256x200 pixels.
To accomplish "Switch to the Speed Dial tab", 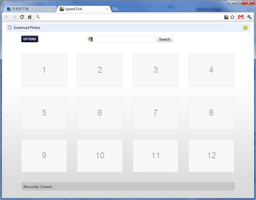I will pos(84,9).
